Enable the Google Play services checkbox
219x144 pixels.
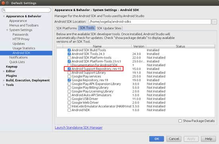(69, 76)
